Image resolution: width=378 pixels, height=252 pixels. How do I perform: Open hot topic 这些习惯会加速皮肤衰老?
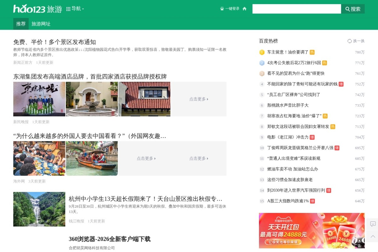(x=290, y=180)
